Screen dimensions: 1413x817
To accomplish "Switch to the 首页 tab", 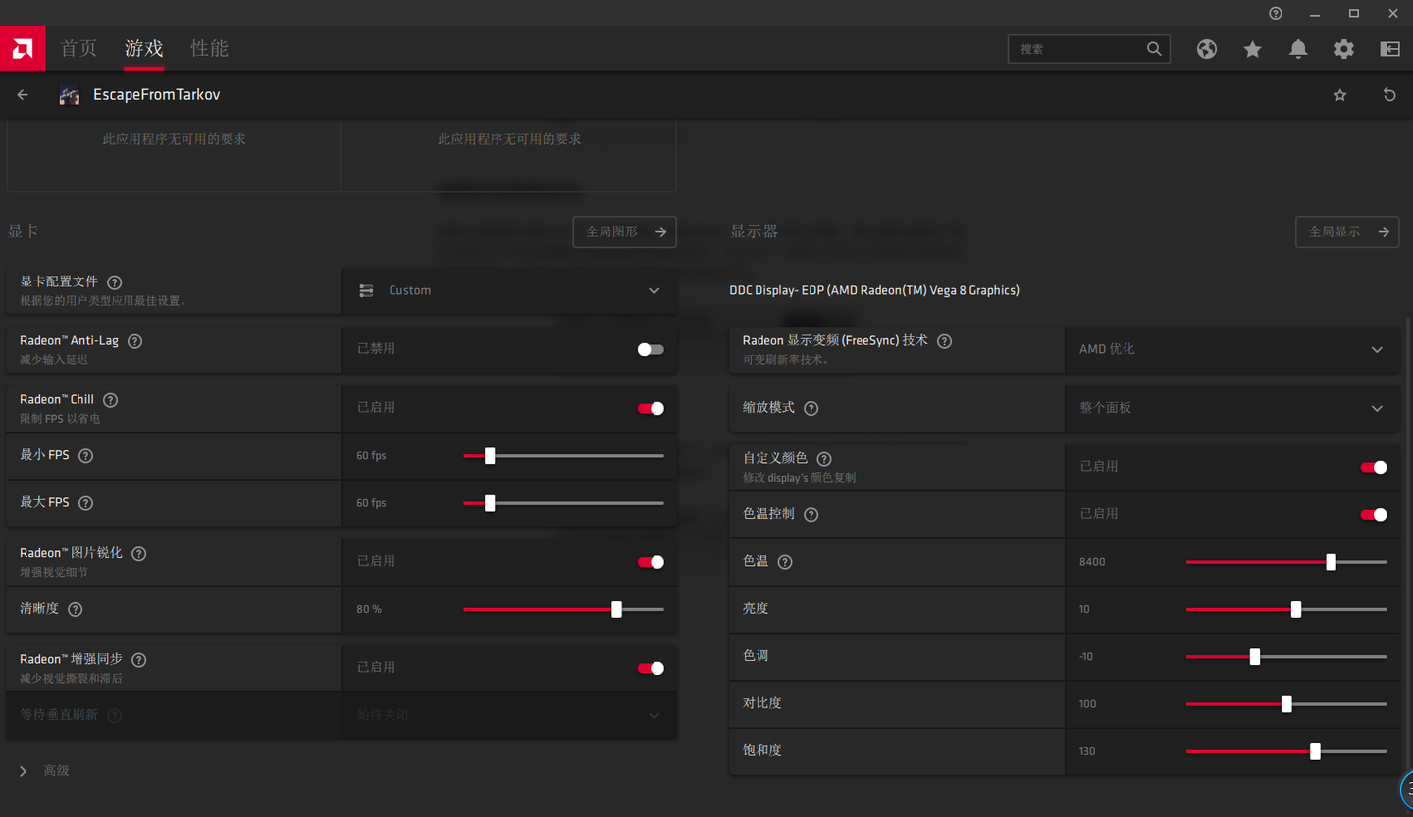I will coord(78,48).
